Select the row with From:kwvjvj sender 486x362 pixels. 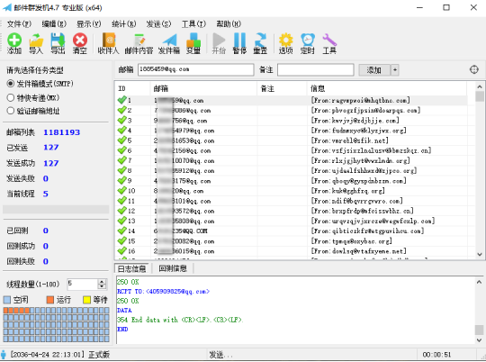click(x=292, y=120)
